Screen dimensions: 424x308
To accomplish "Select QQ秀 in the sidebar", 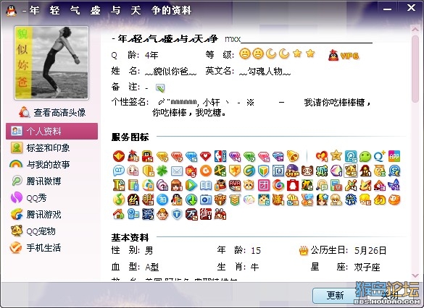I will pos(28,198).
